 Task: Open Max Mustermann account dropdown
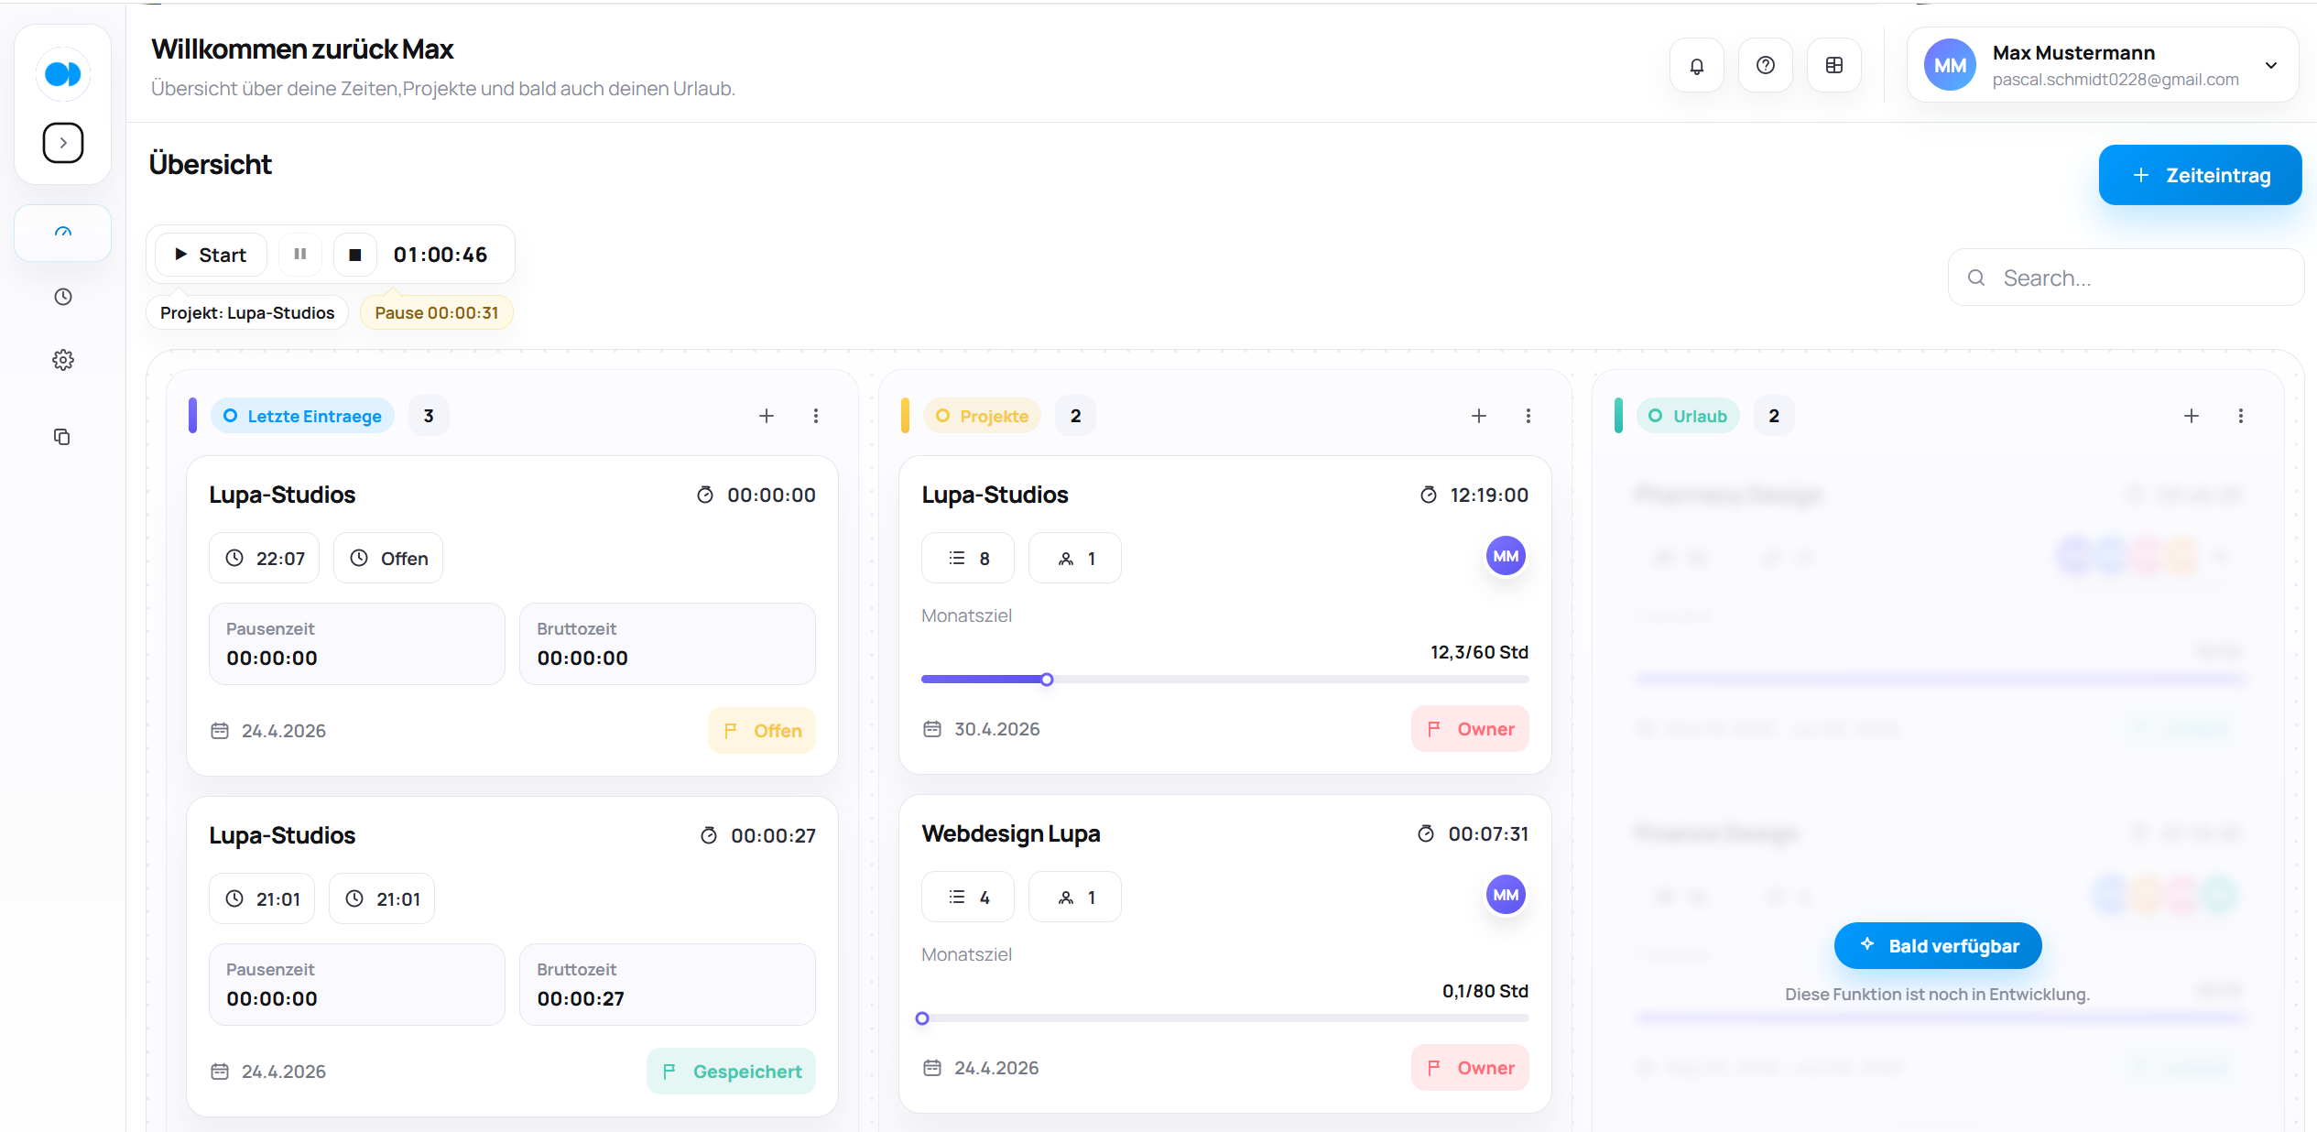pyautogui.click(x=2270, y=66)
